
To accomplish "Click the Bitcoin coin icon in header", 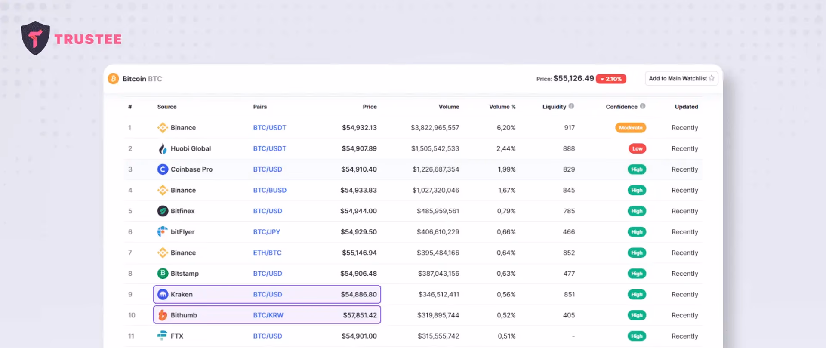I will 113,79.
